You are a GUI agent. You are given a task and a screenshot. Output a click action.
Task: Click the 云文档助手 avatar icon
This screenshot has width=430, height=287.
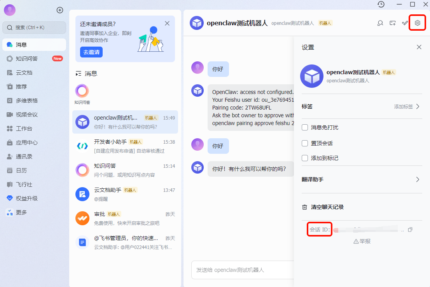pos(82,194)
